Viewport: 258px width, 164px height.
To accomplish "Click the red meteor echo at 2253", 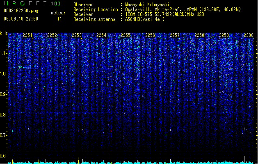I will coord(78,130).
